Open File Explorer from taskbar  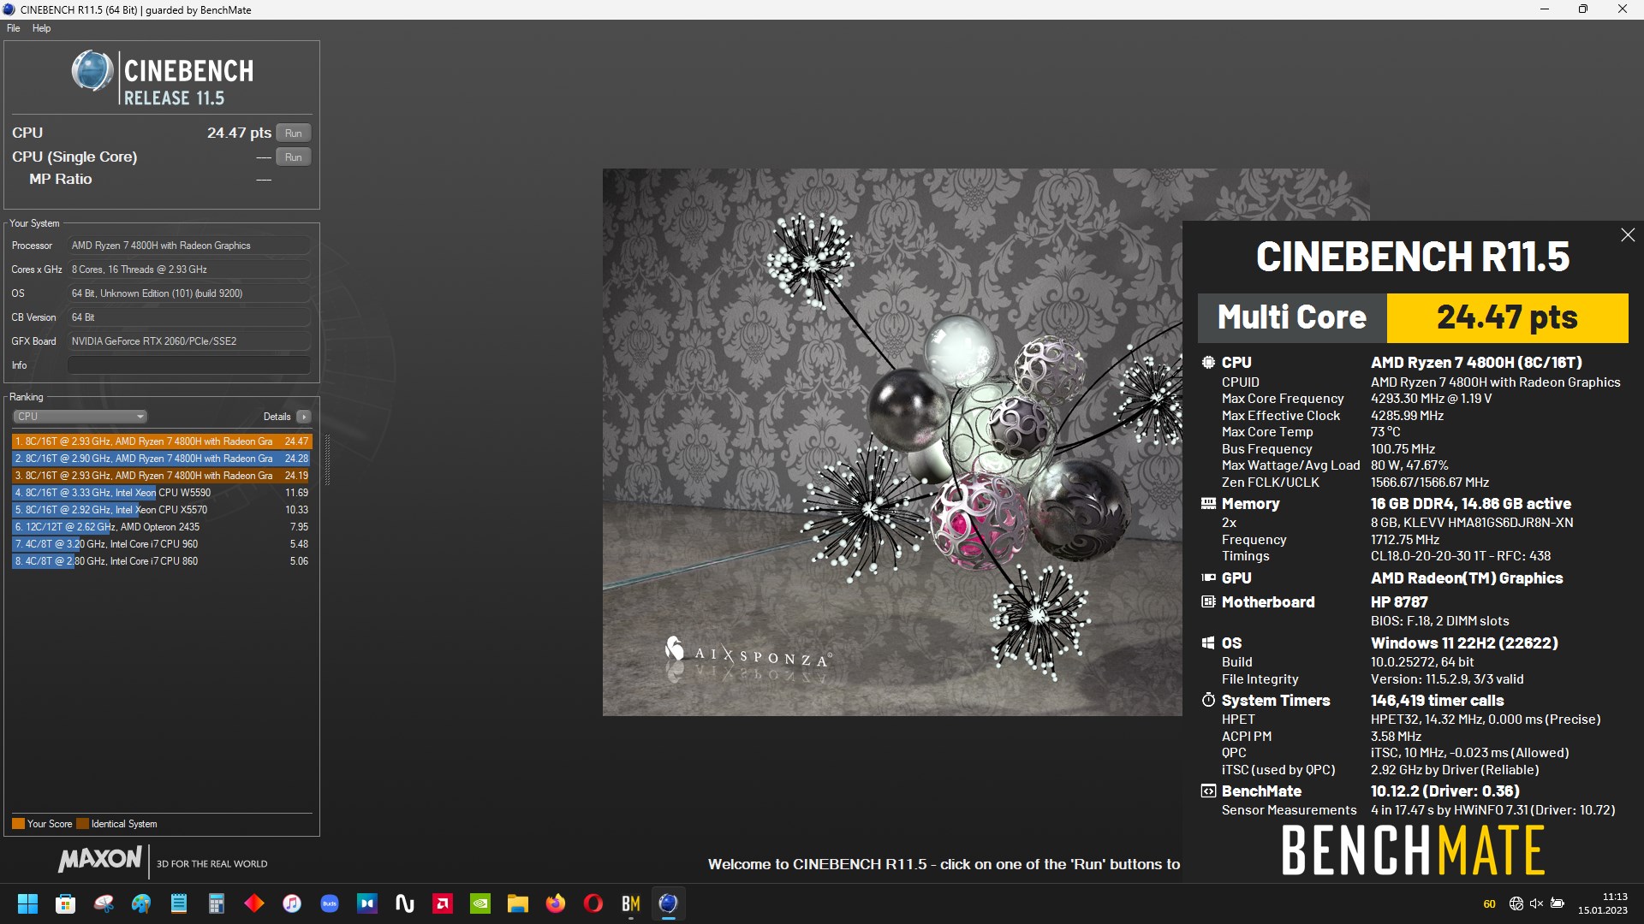518,903
